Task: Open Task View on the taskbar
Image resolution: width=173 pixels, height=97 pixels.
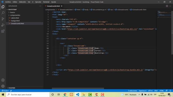Action: 59,95
